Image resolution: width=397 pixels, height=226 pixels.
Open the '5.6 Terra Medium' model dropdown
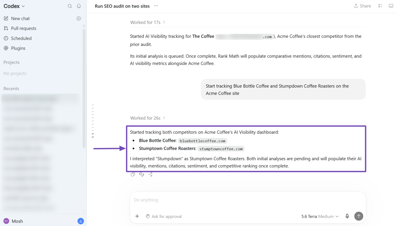320,216
